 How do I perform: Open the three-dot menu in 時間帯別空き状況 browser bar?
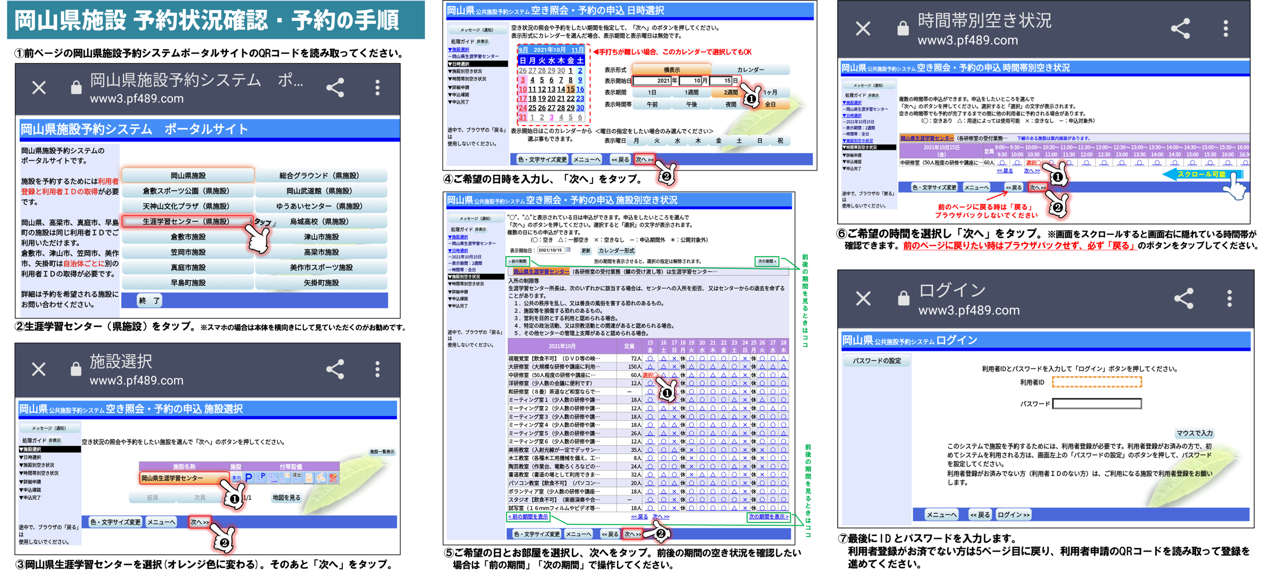1226,29
